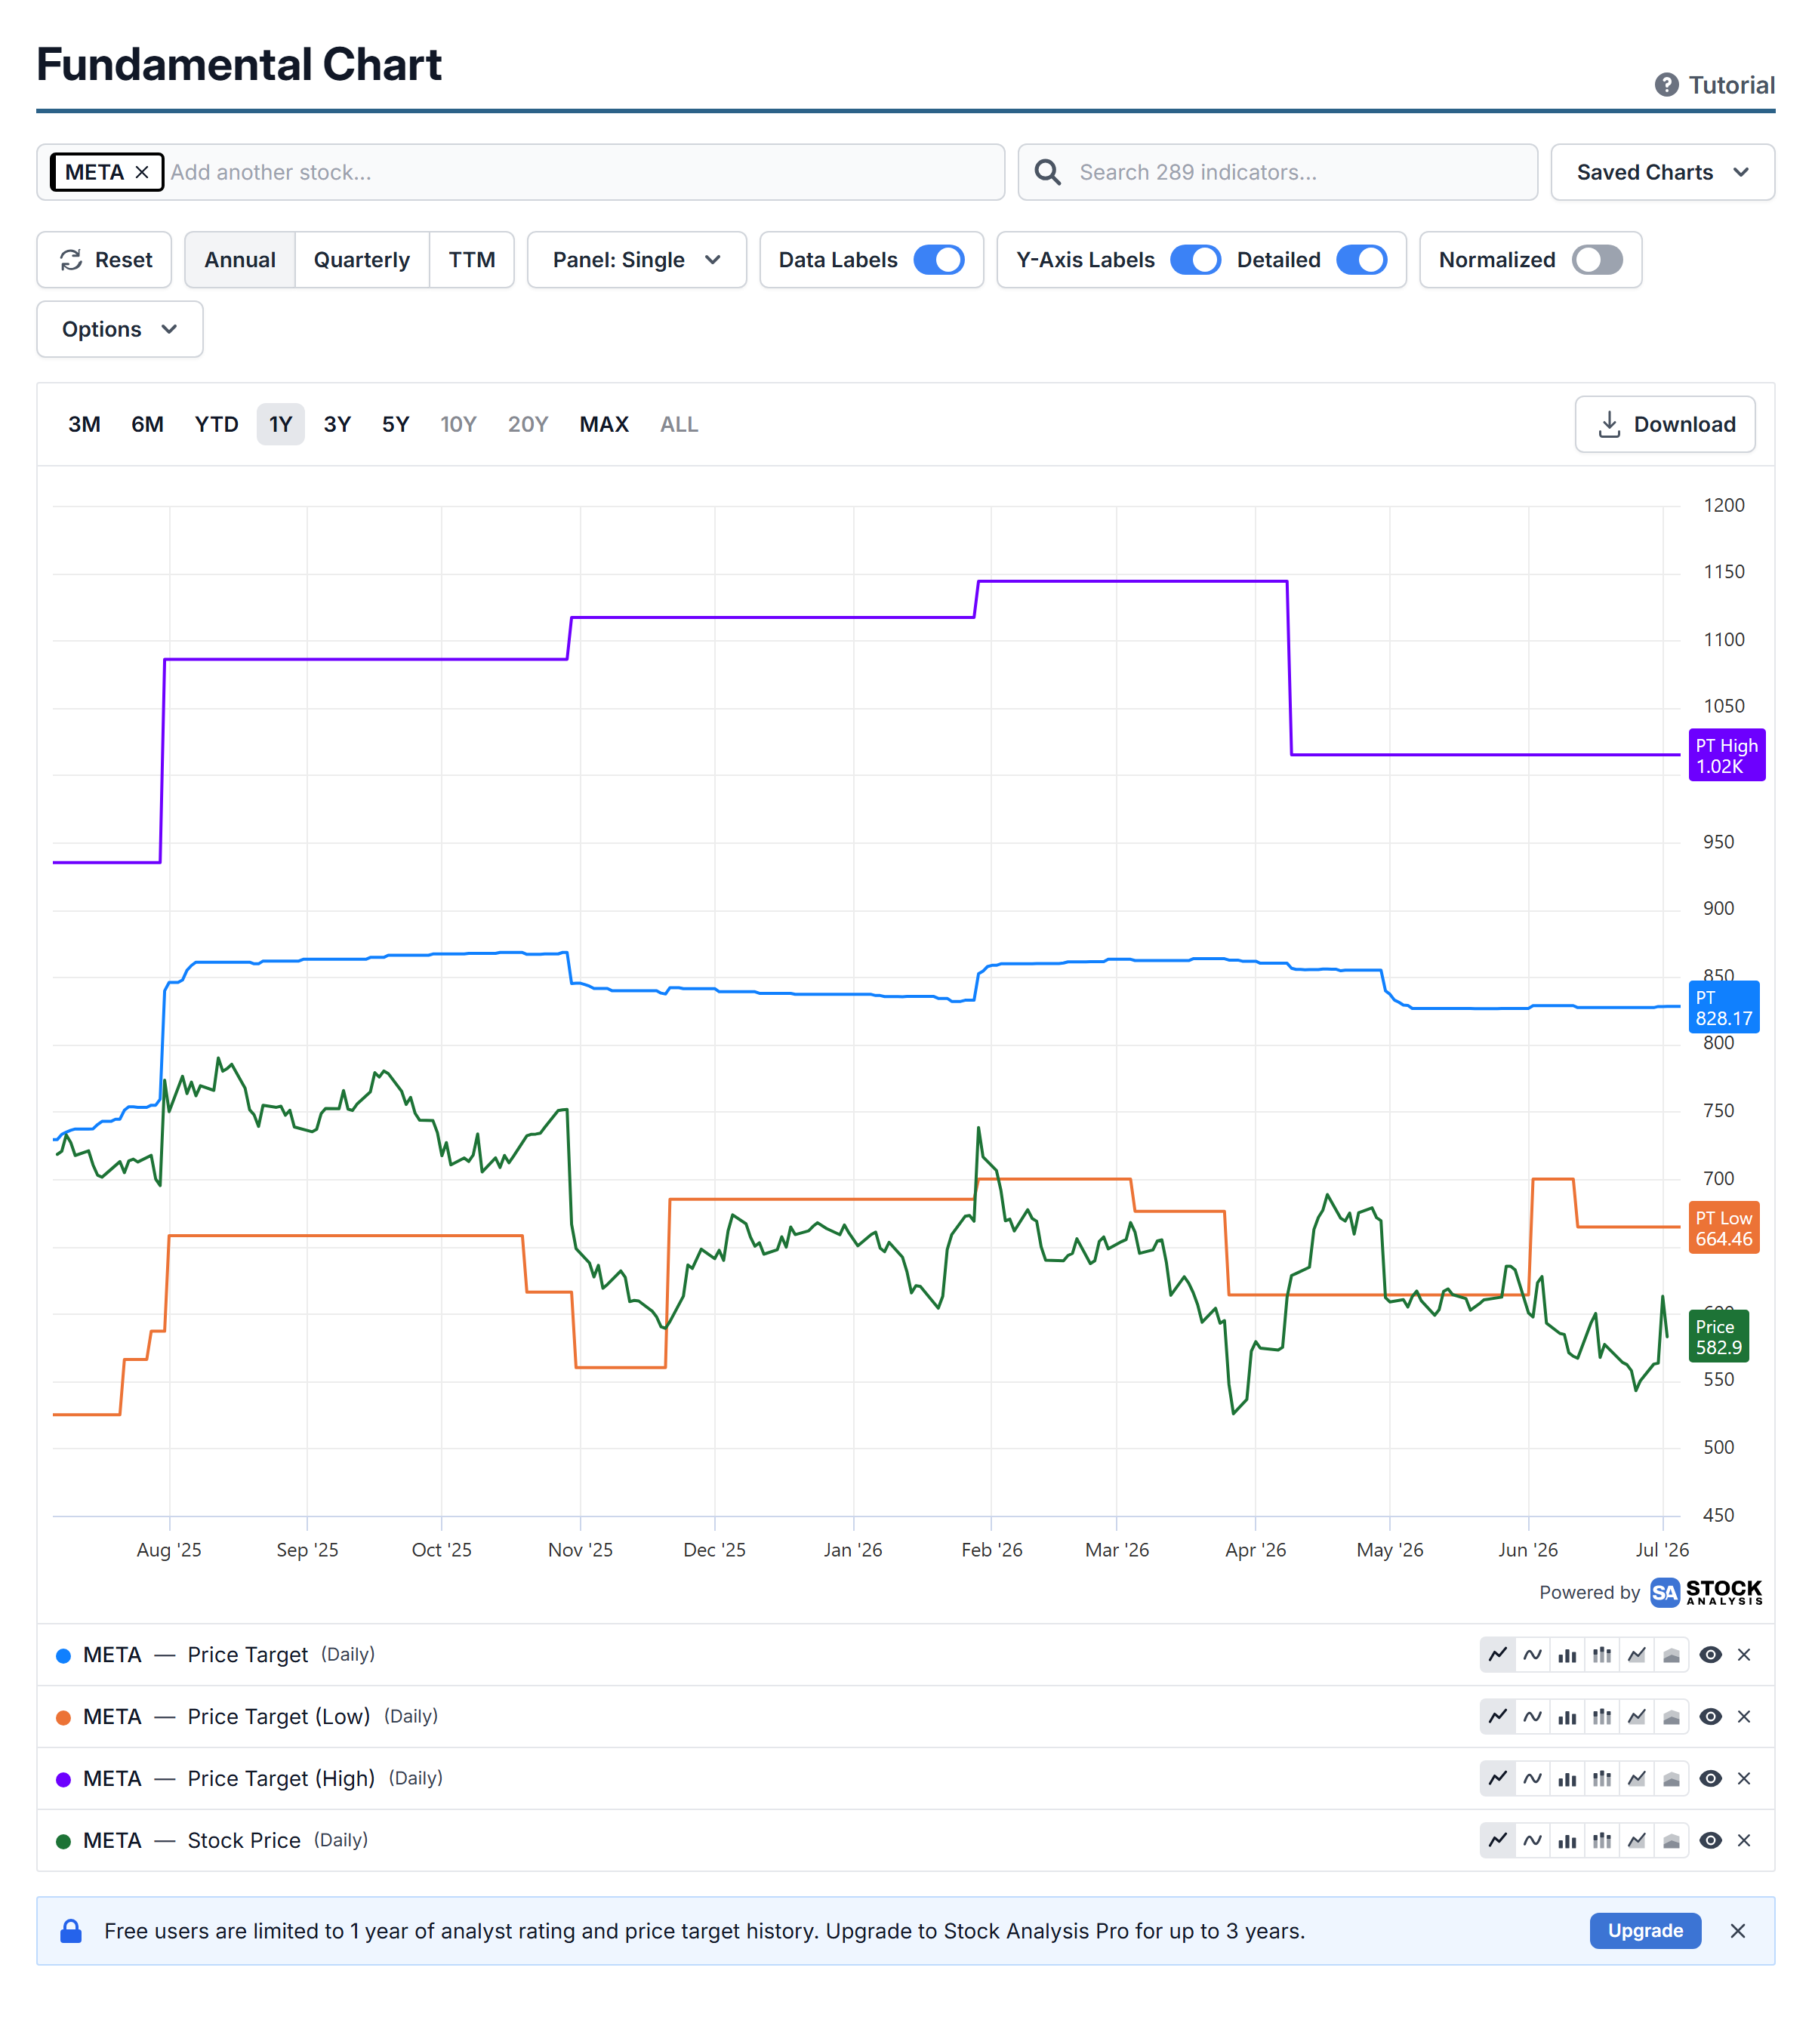Set Price Target (Low) row to stacked area

tap(1672, 1717)
